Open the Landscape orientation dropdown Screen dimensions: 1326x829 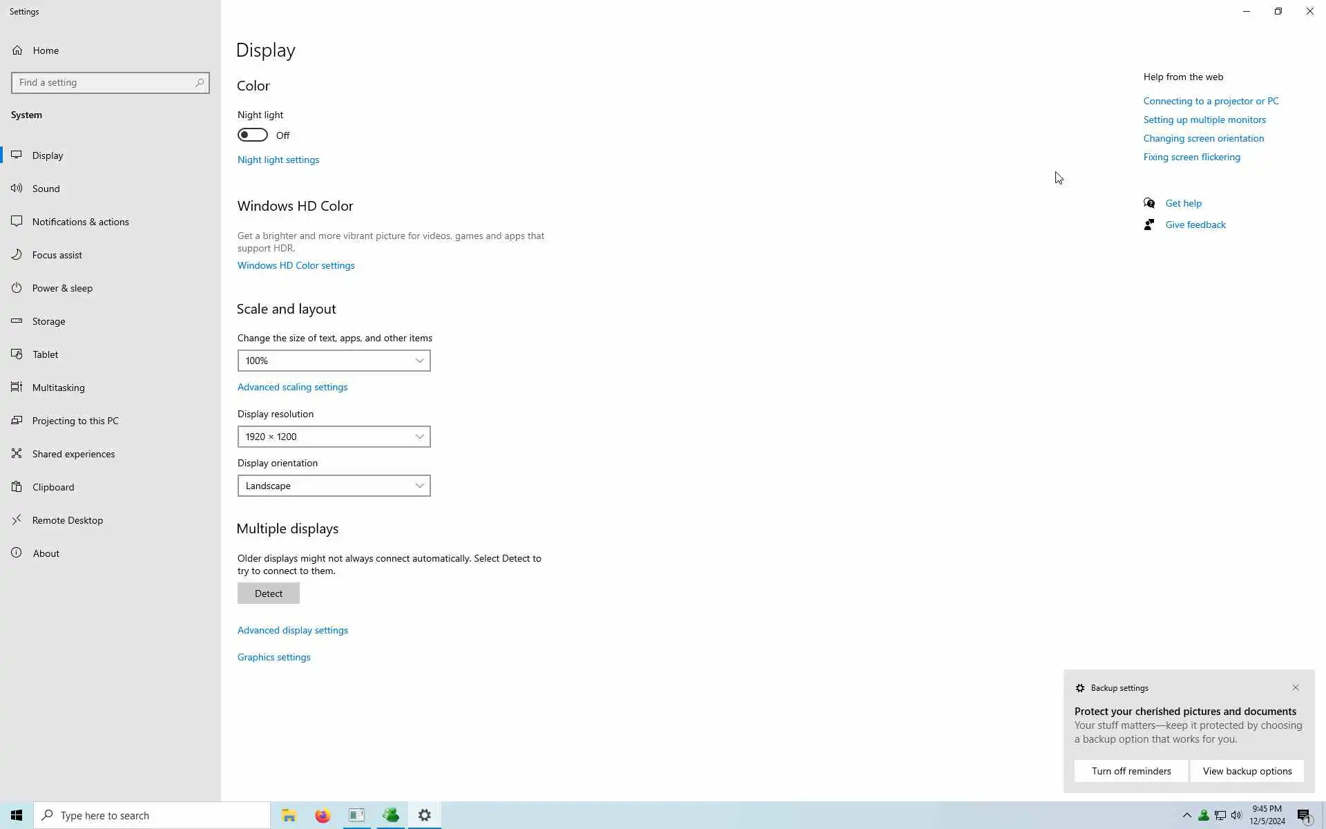tap(334, 486)
